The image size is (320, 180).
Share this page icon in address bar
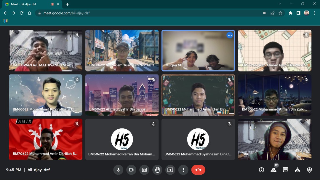pyautogui.click(x=273, y=13)
